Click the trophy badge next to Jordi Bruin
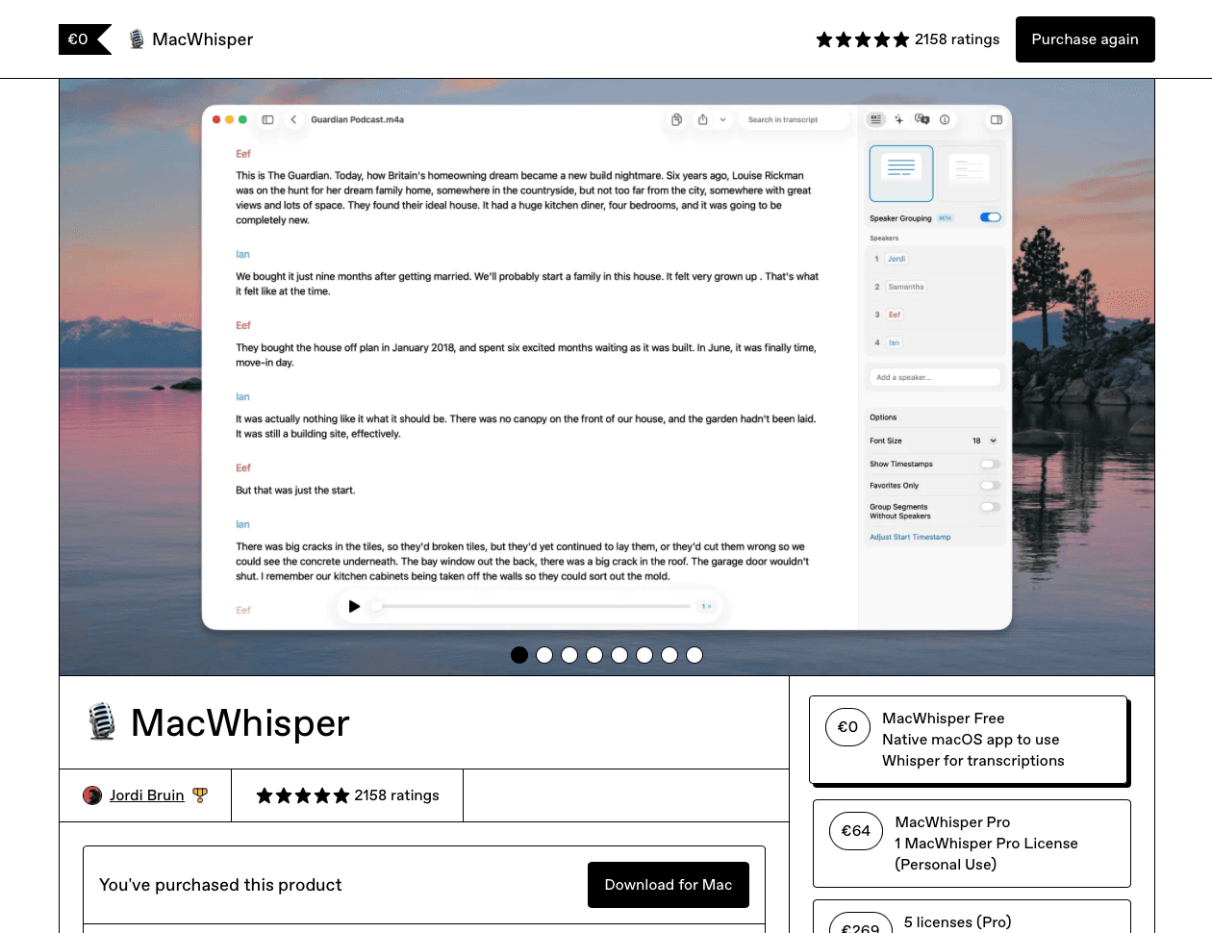This screenshot has width=1212, height=933. 200,795
